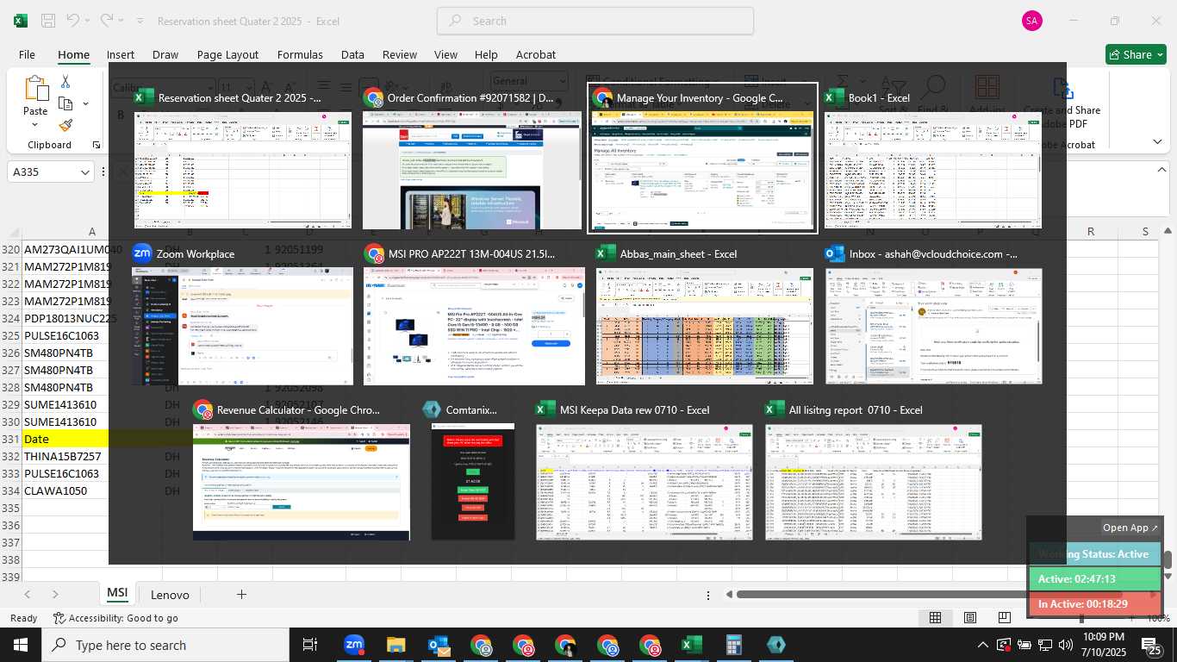Click Accessibility: Good to go status
The image size is (1177, 662).
pos(115,618)
